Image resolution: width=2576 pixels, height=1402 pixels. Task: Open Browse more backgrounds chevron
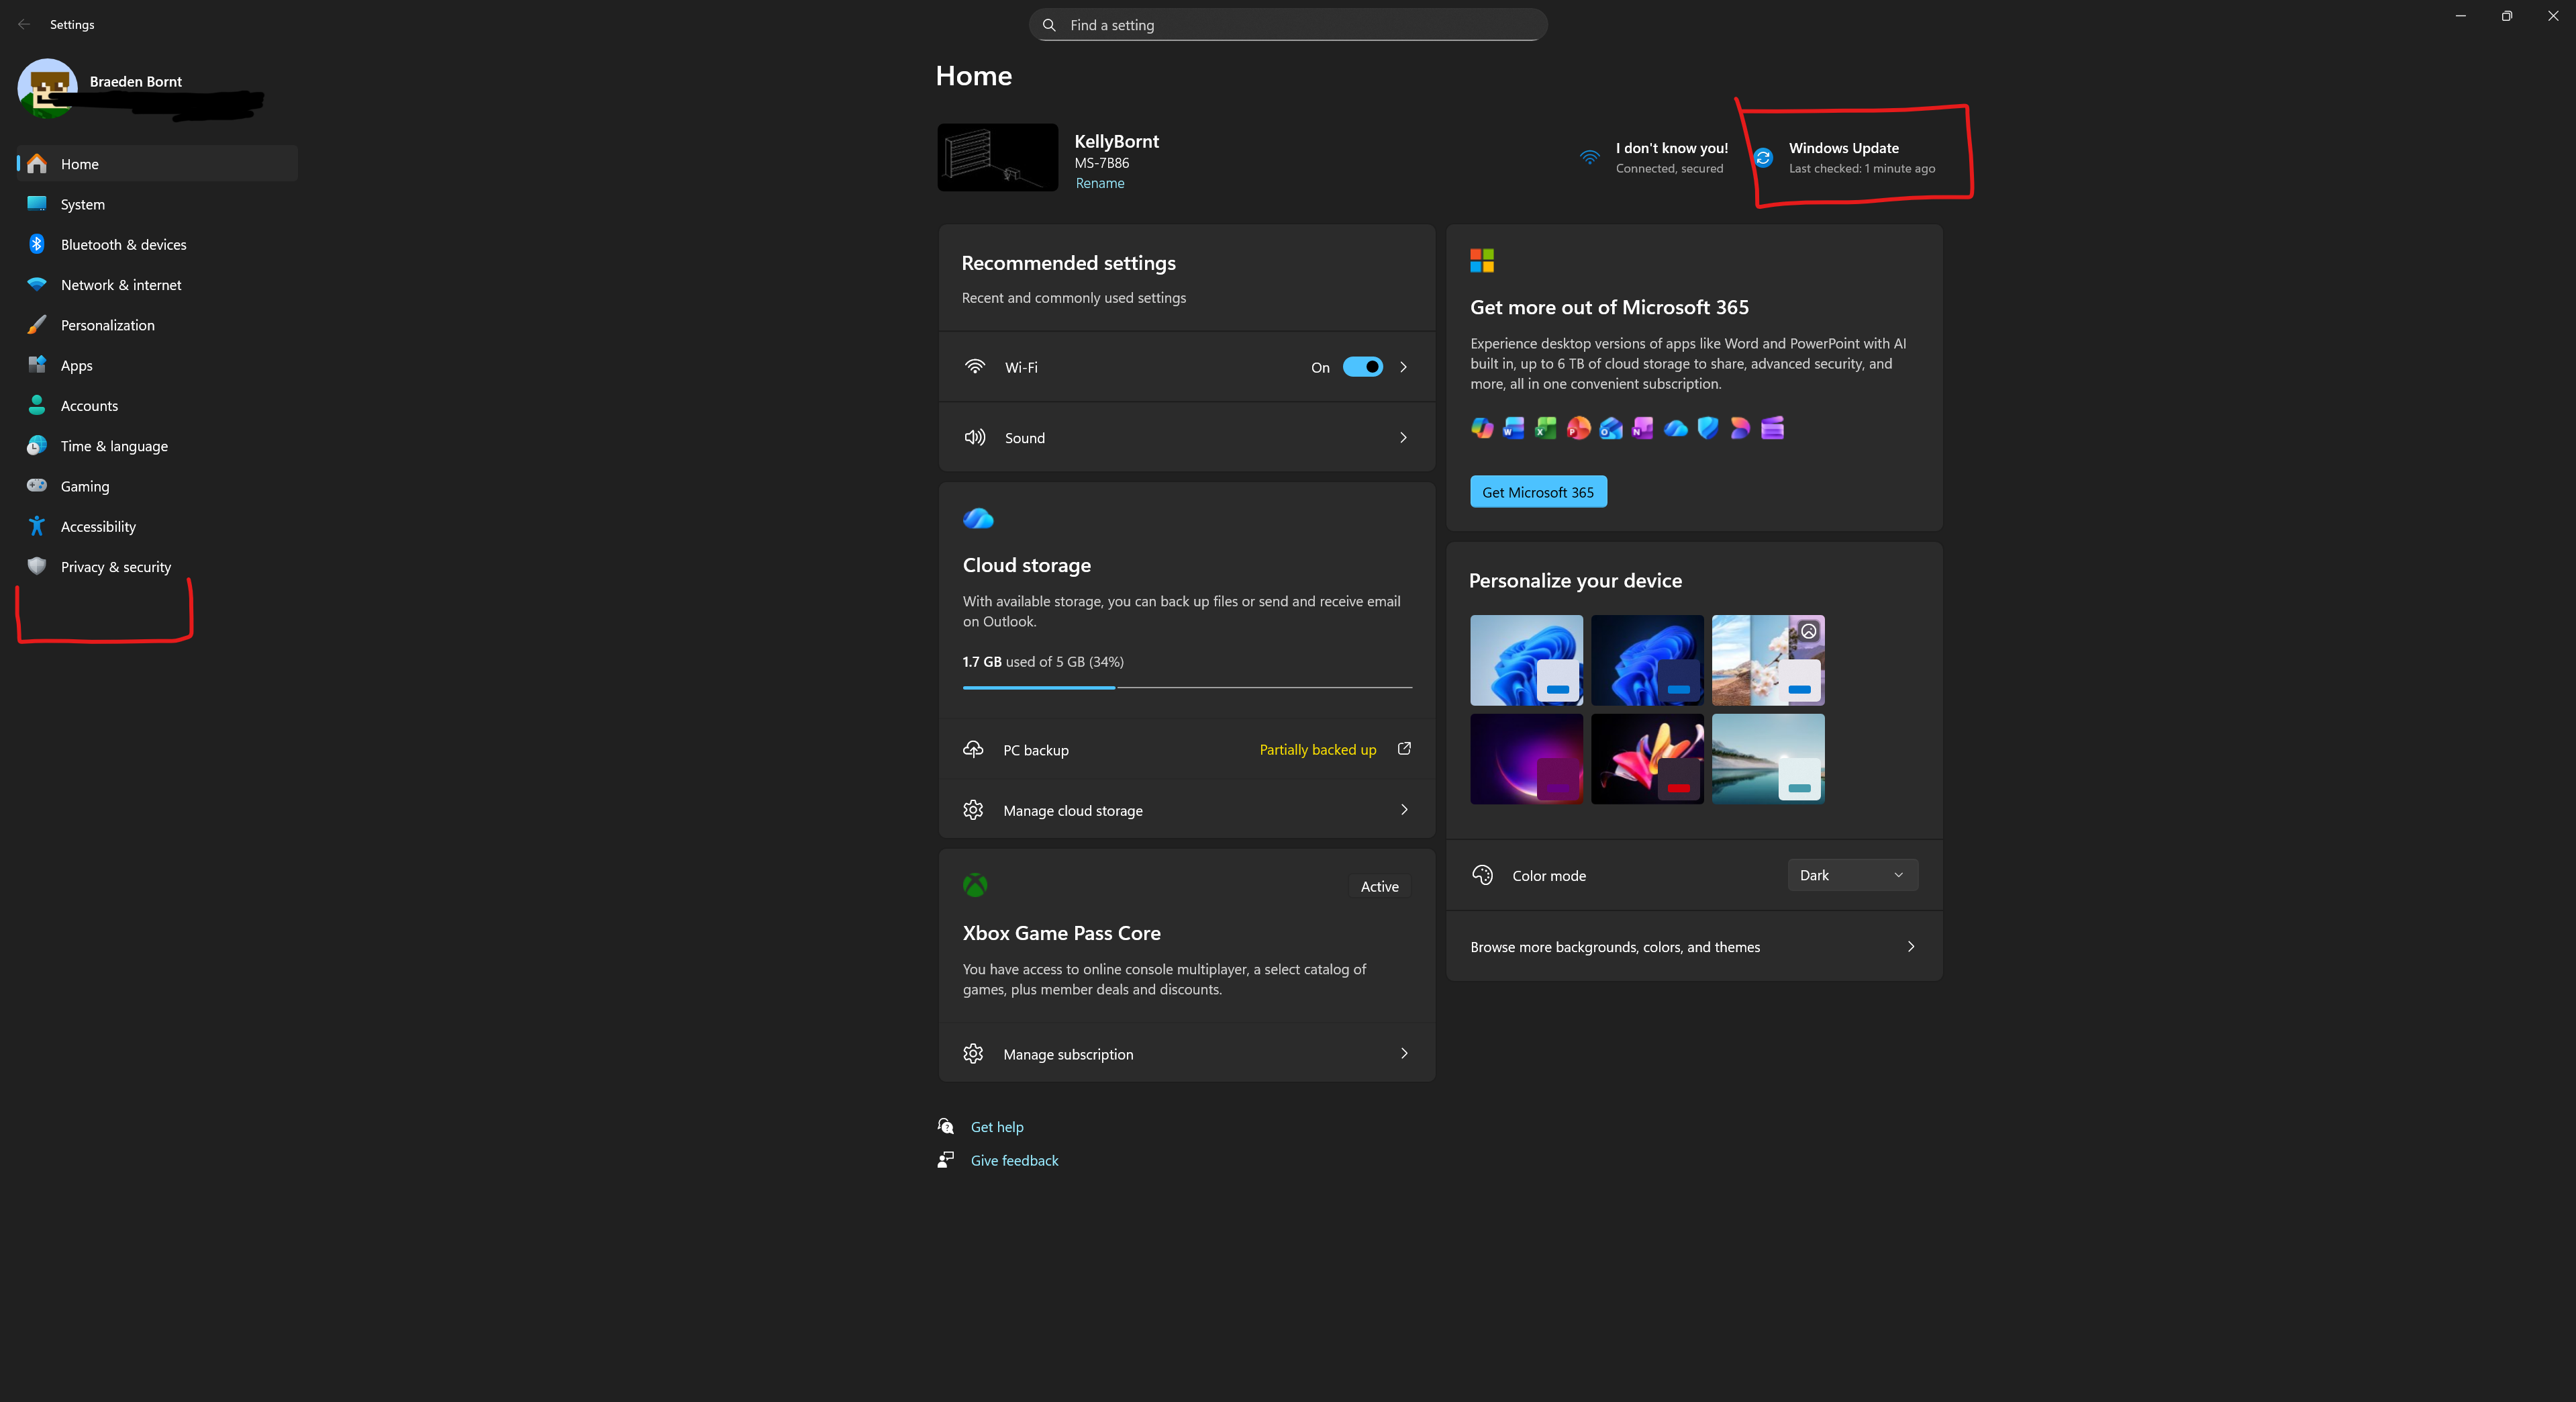point(1911,947)
